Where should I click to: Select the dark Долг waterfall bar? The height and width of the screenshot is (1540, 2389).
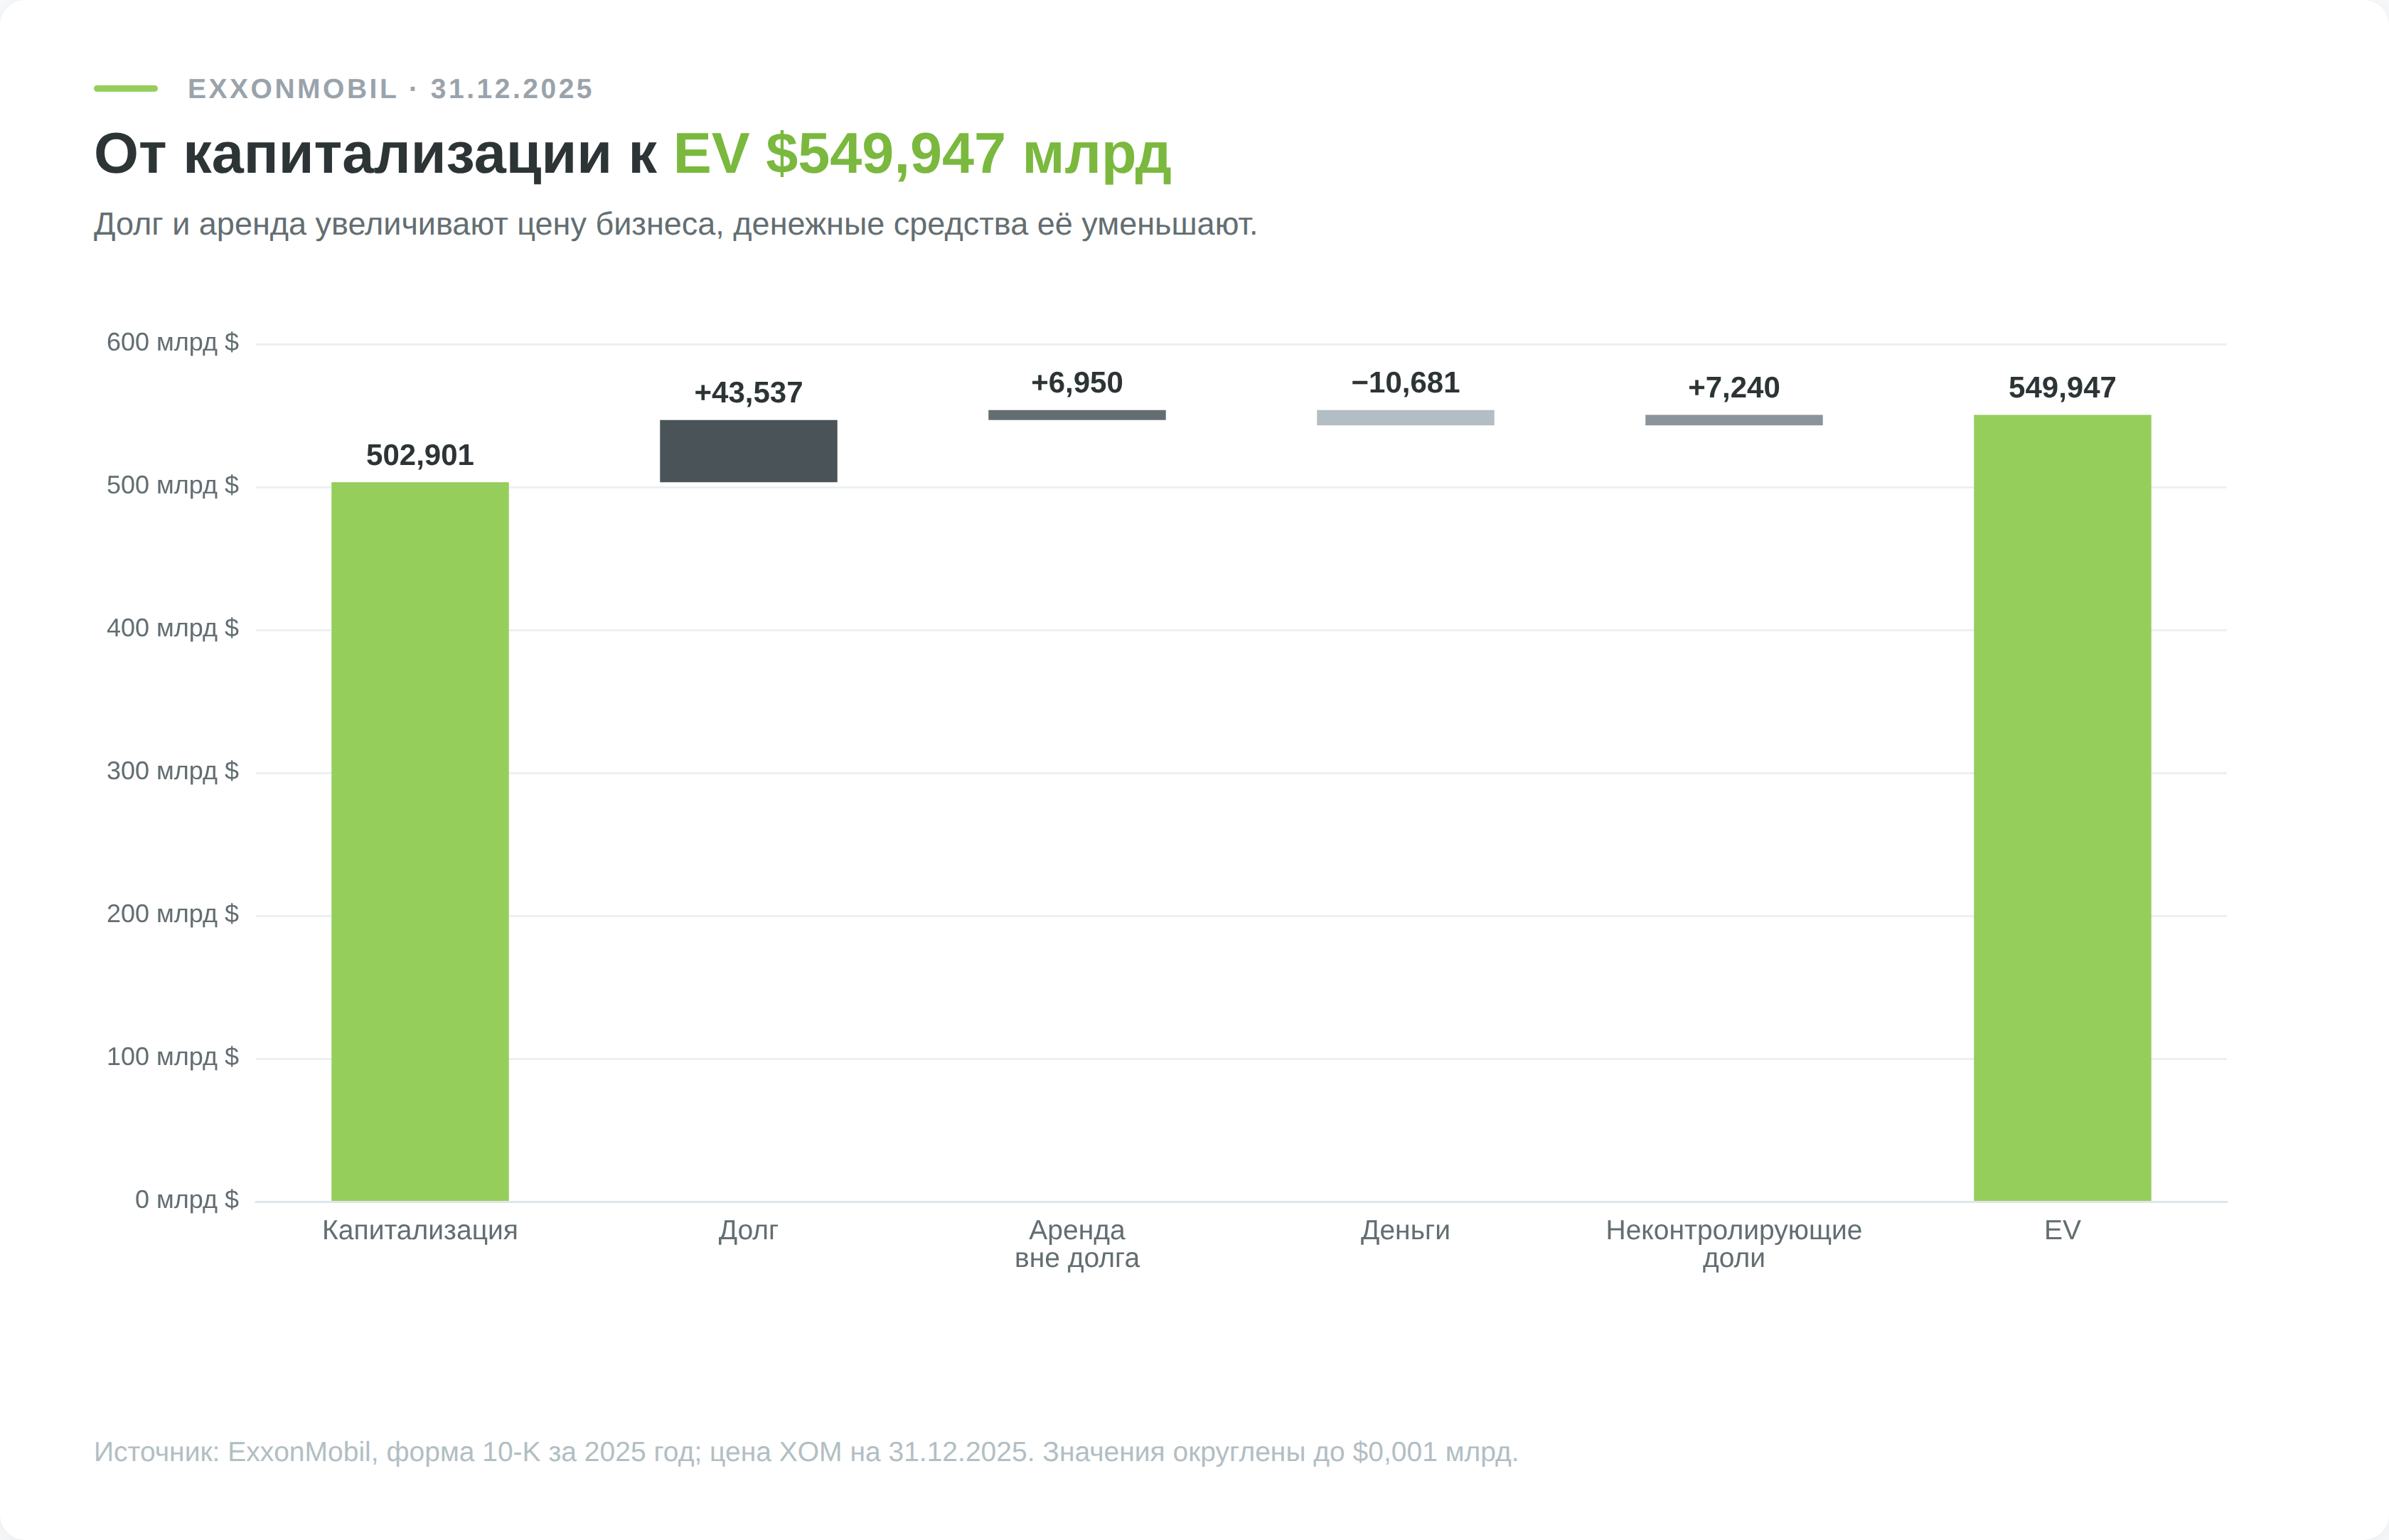pyautogui.click(x=748, y=451)
